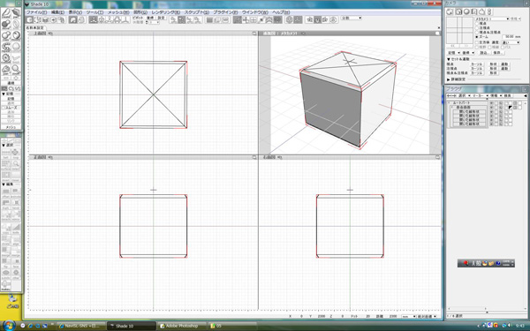Open the レンダリング menu
This screenshot has height=331, width=530.
point(166,12)
